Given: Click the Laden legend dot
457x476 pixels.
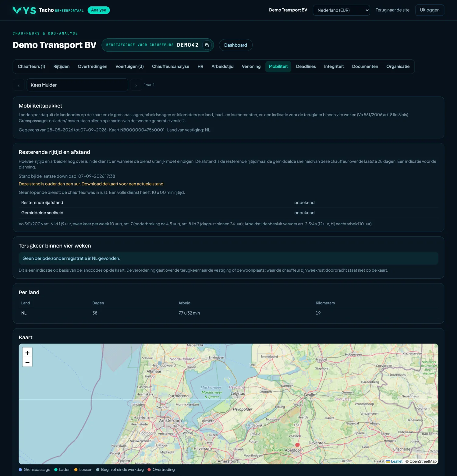Looking at the screenshot, I should click(56, 470).
